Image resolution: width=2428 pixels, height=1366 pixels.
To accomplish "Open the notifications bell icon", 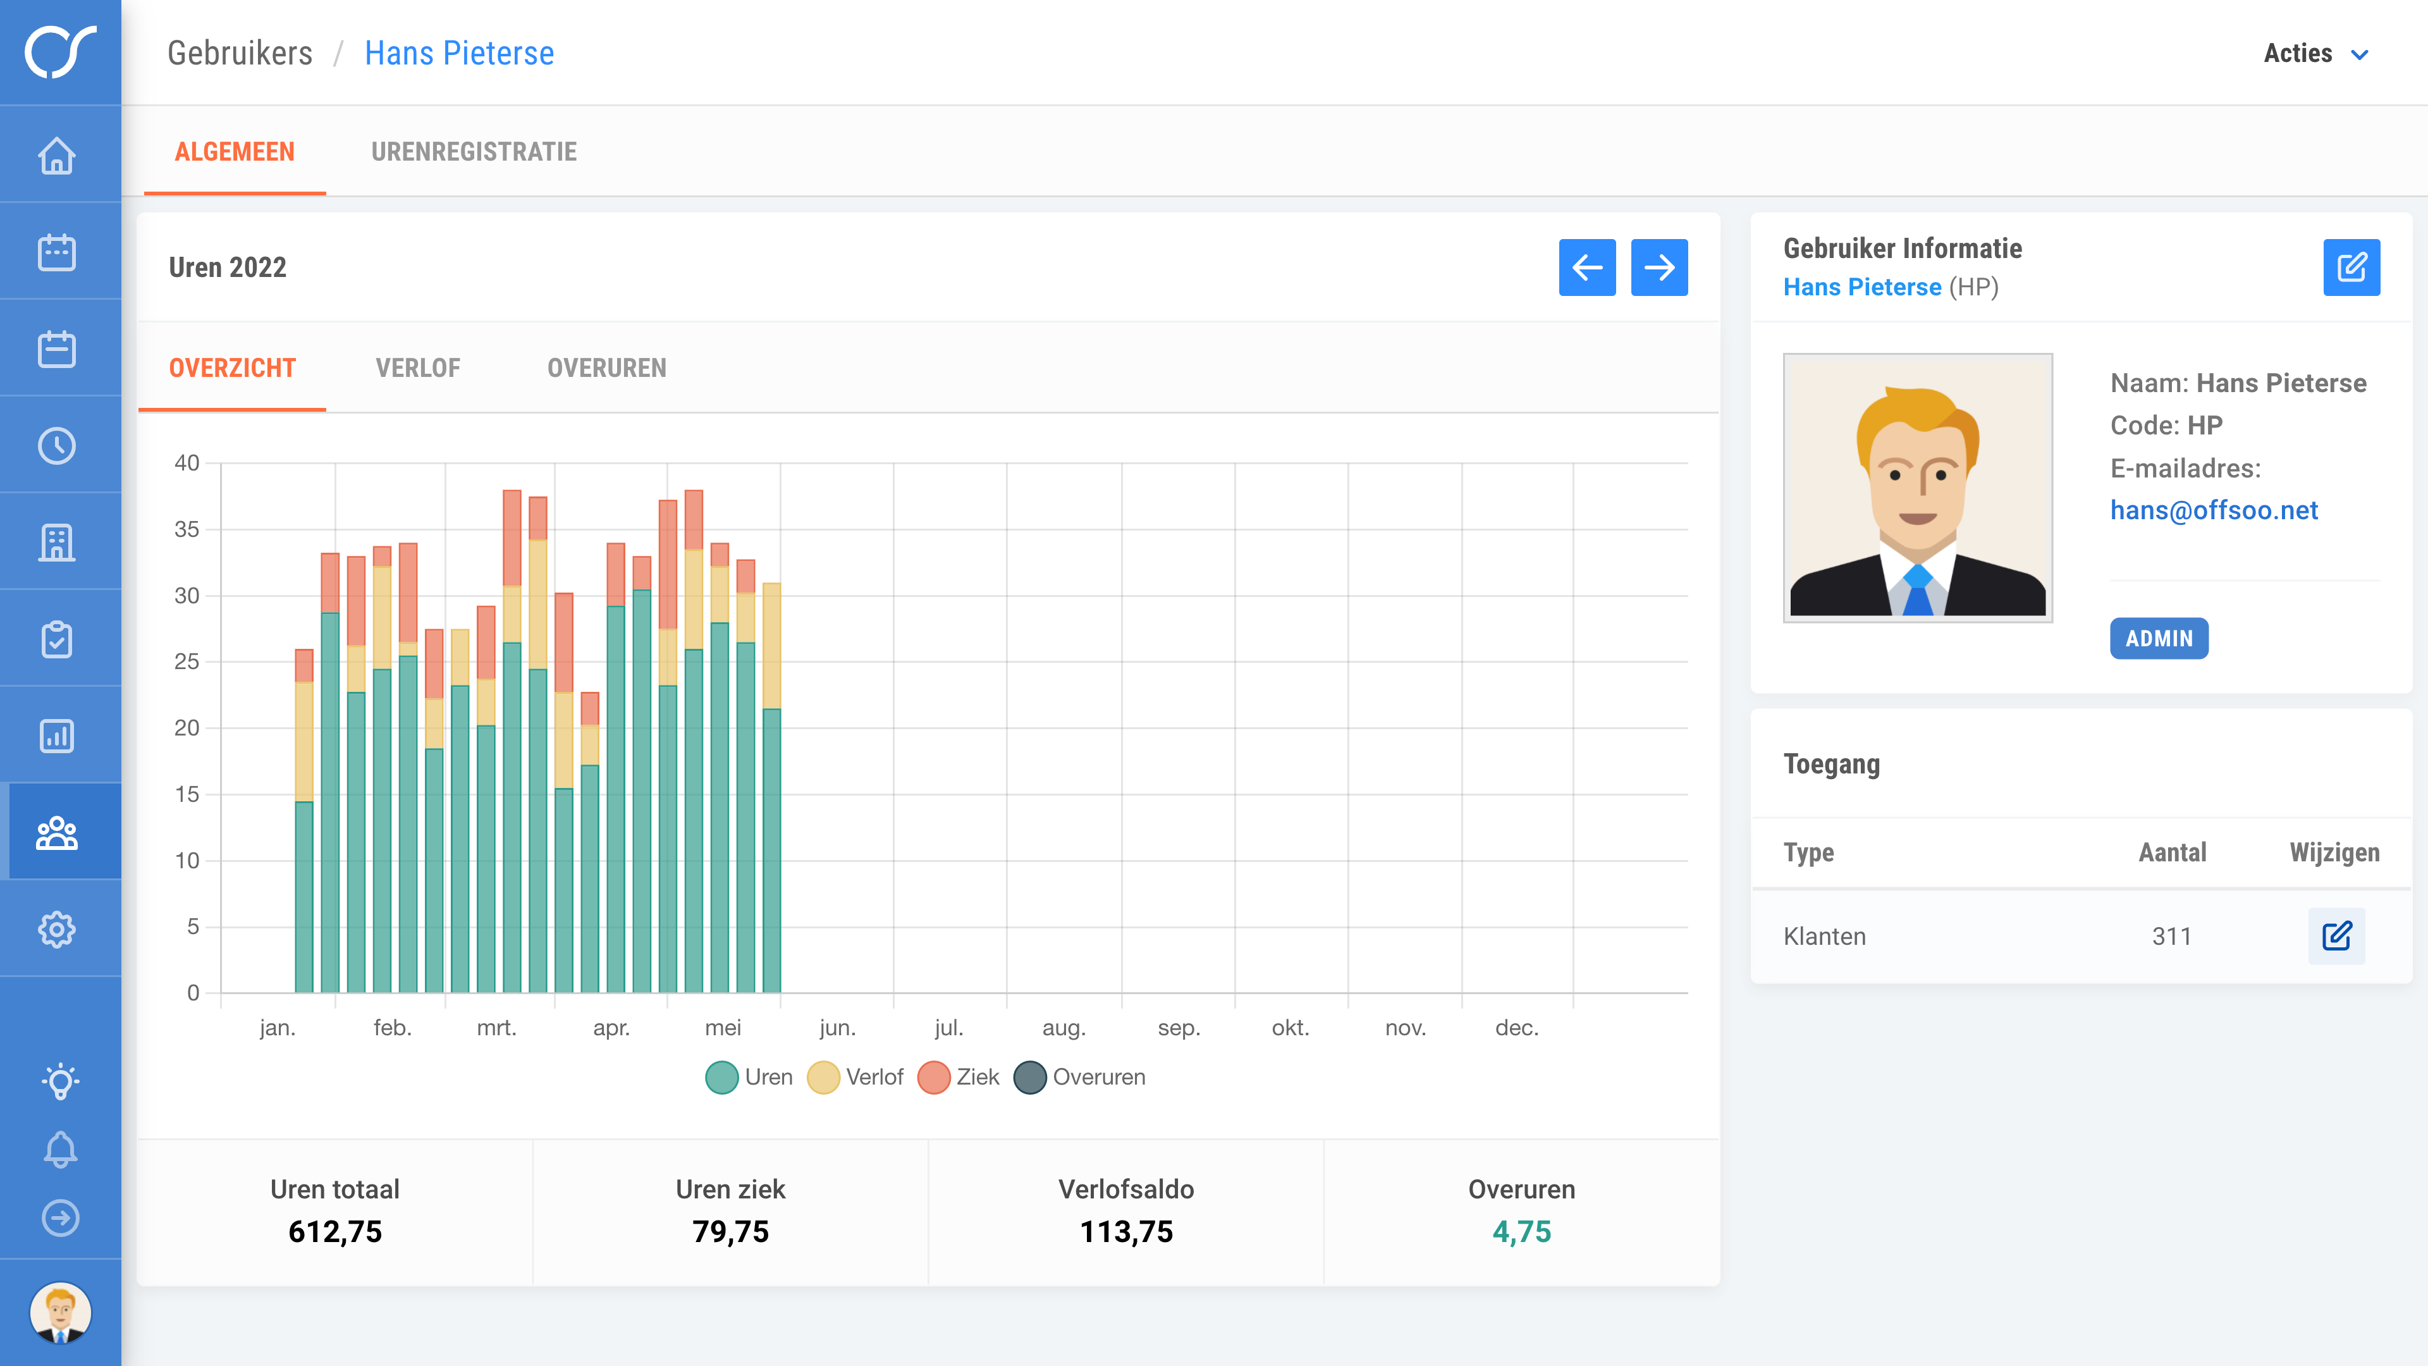I will point(60,1149).
